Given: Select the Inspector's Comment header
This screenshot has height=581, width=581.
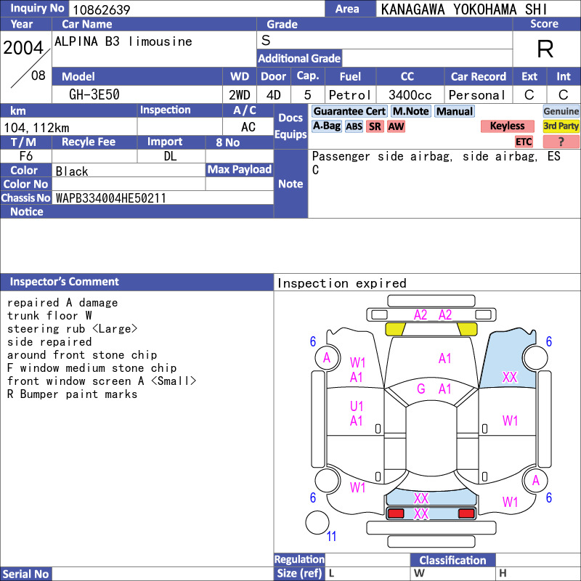Looking at the screenshot, I should click(137, 282).
